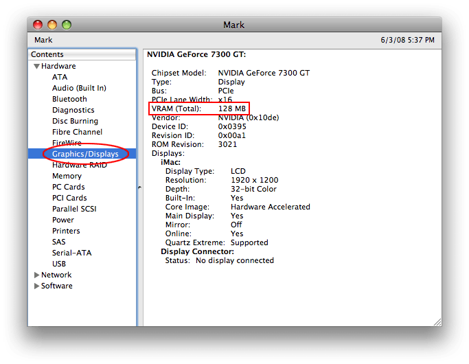Click the Contents column header

pos(82,55)
